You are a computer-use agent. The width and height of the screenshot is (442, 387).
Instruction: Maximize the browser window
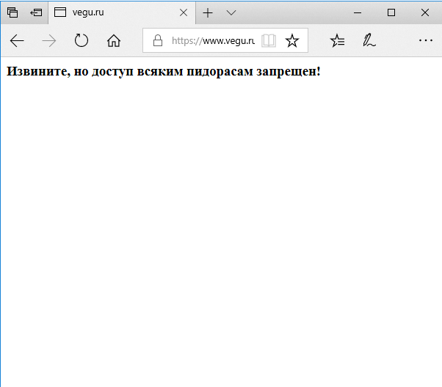click(391, 12)
